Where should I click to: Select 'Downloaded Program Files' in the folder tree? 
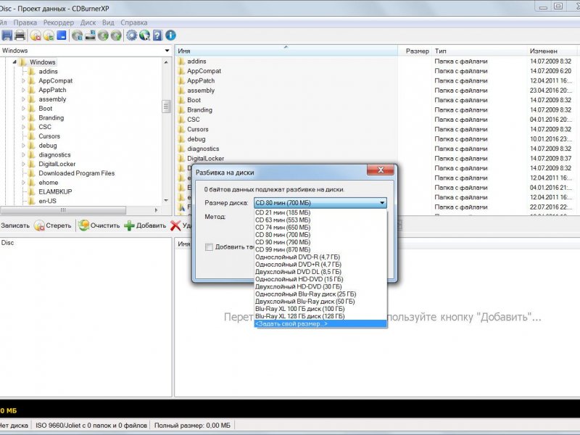pyautogui.click(x=77, y=173)
